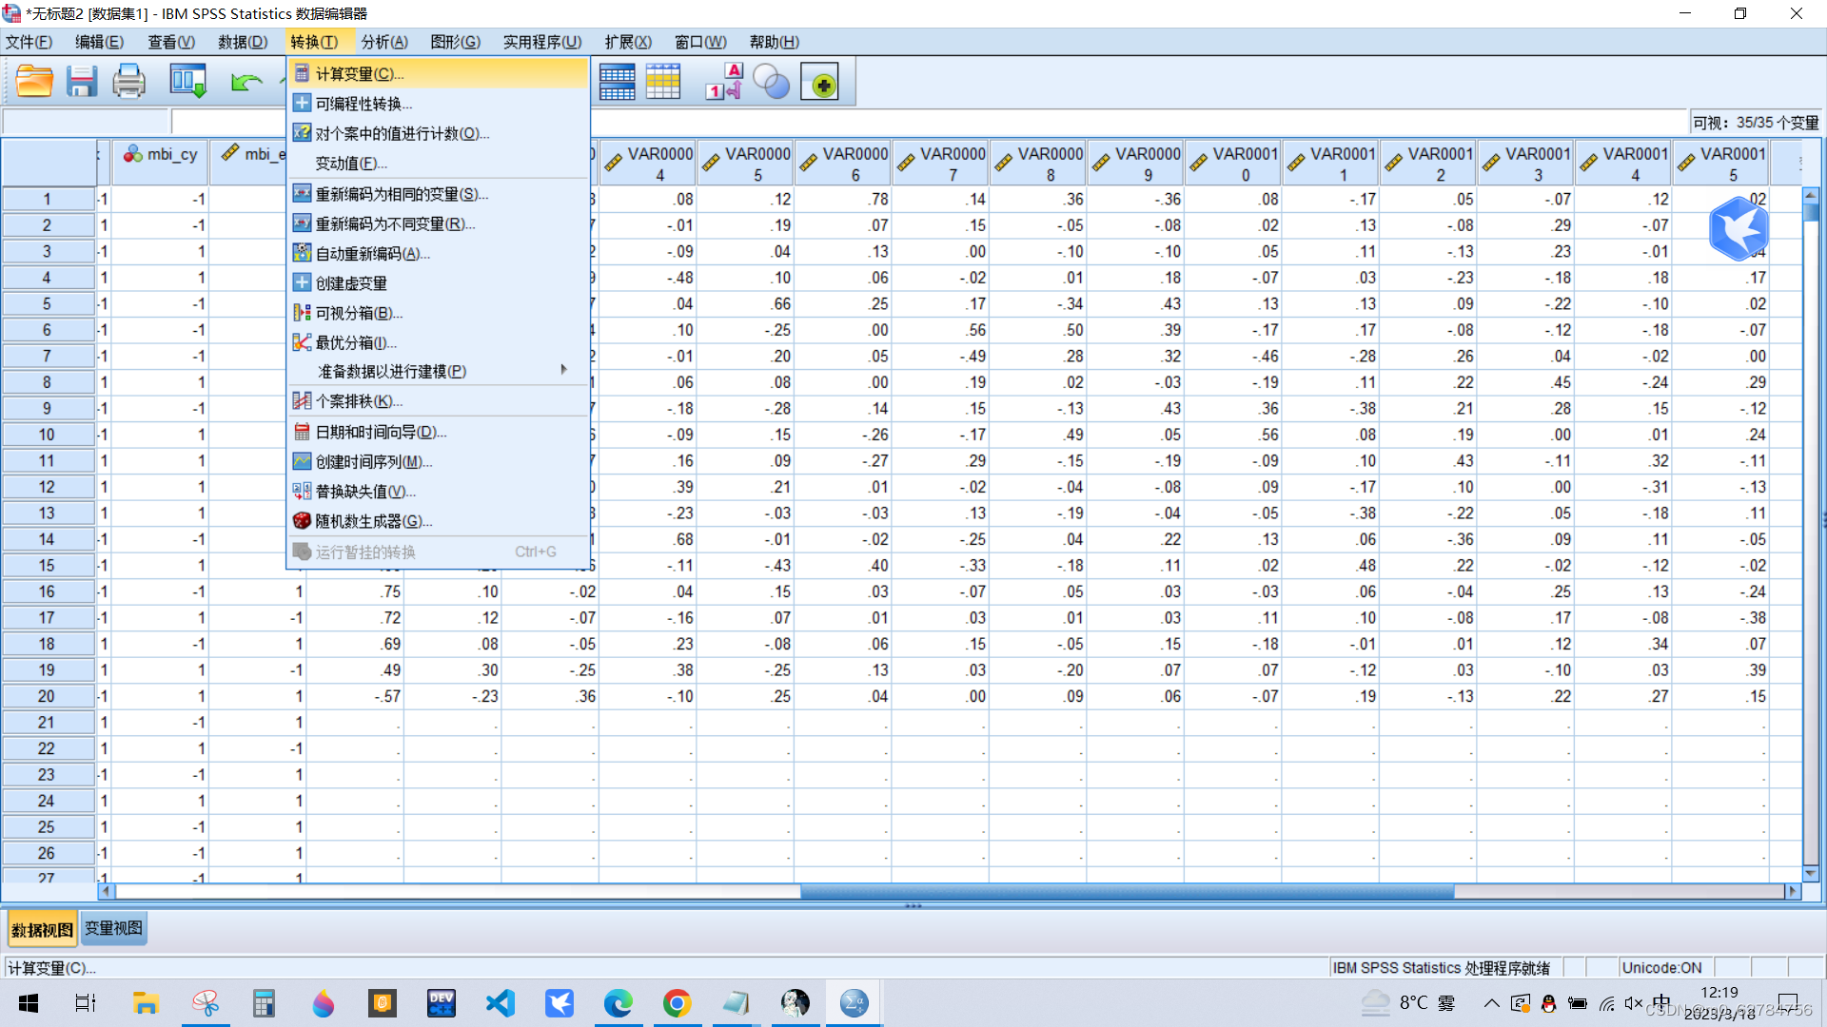Click the yellow grid Weight Cases icon
1827x1027 pixels.
[x=663, y=82]
